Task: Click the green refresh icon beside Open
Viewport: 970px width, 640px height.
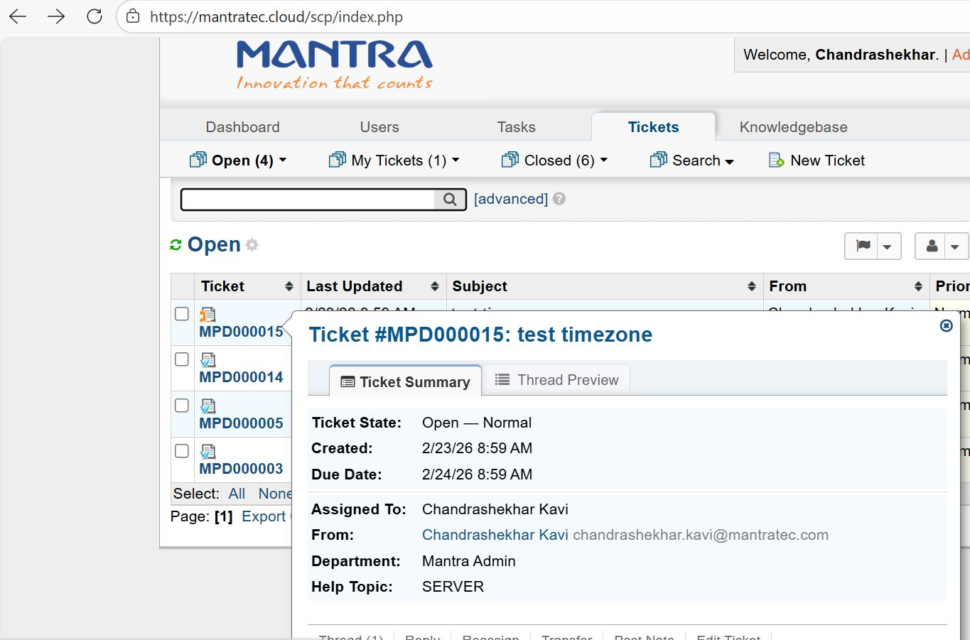Action: 176,245
